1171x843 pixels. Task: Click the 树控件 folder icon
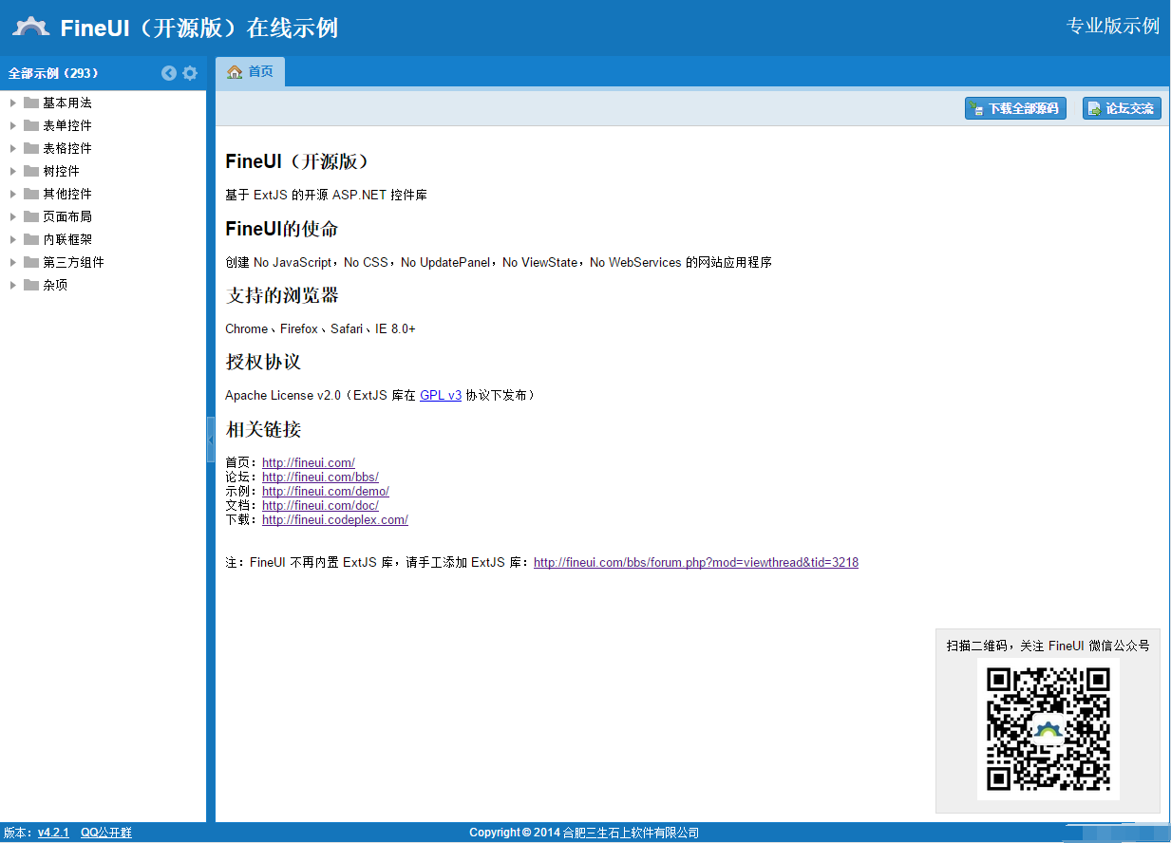(x=31, y=171)
